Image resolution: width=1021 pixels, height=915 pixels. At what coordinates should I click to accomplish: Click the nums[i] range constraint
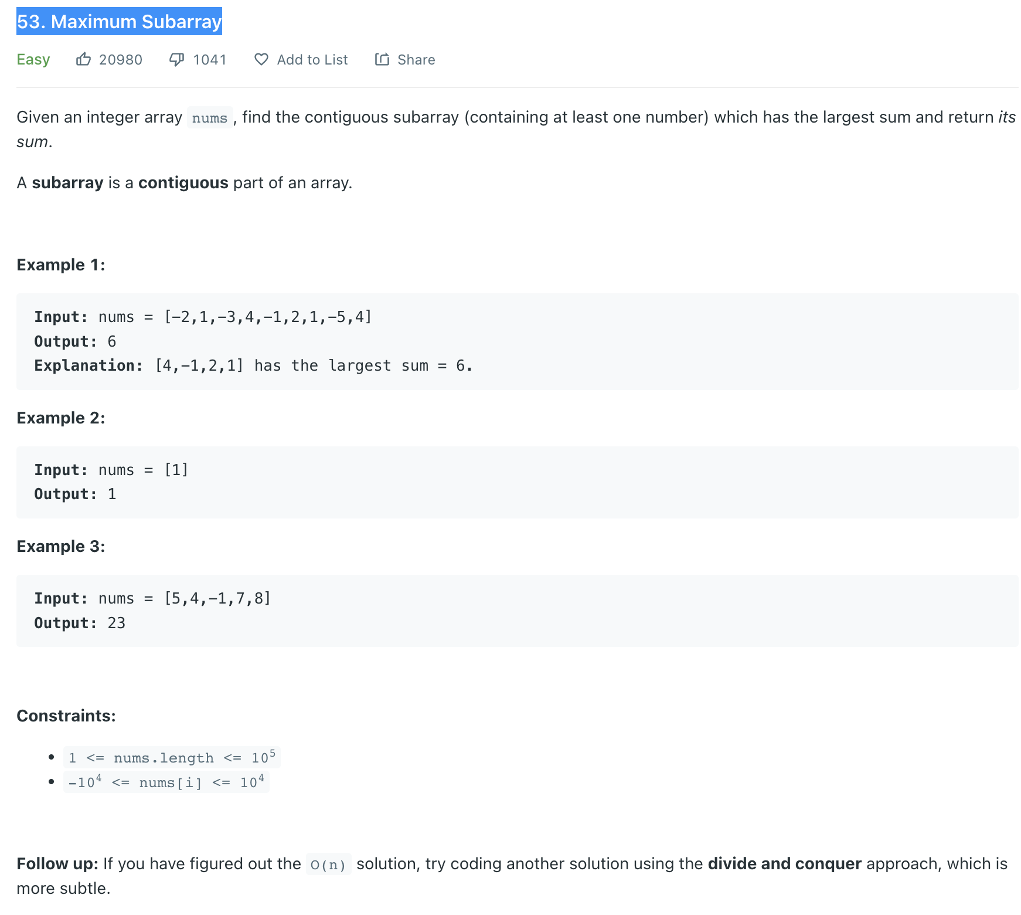tap(166, 782)
